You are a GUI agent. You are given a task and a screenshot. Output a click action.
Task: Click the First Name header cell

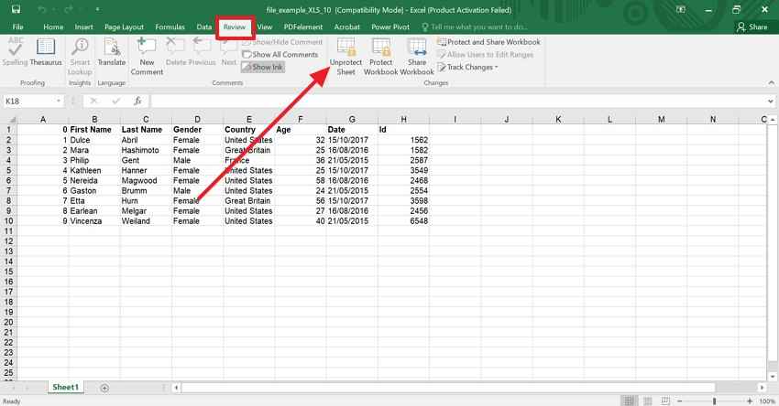click(94, 129)
